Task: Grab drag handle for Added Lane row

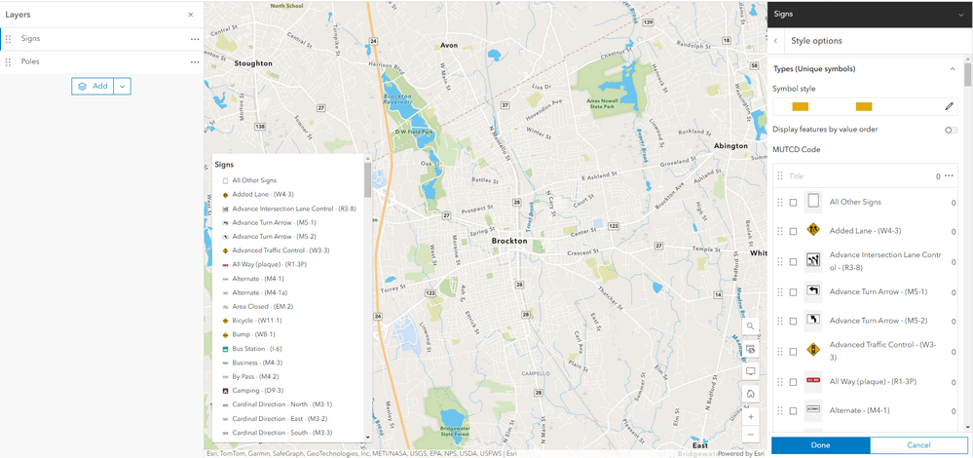Action: (x=780, y=232)
